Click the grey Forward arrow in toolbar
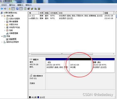This screenshot has width=117, height=99. tap(5, 9)
